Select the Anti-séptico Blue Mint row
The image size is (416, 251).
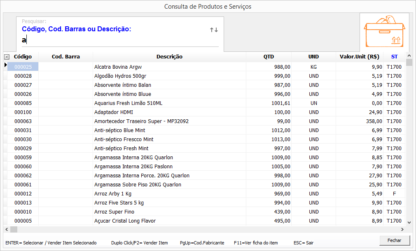click(206, 130)
